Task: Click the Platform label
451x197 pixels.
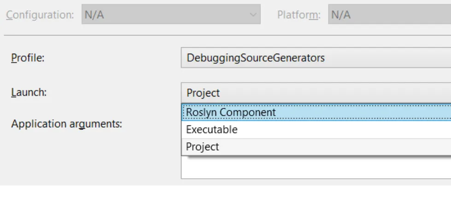Action: coord(299,15)
